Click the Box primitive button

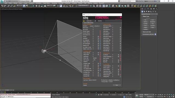(145, 20)
